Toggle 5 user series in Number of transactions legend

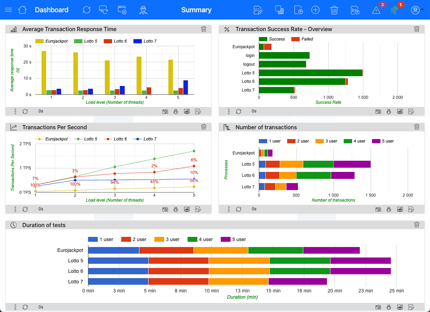coord(383,141)
